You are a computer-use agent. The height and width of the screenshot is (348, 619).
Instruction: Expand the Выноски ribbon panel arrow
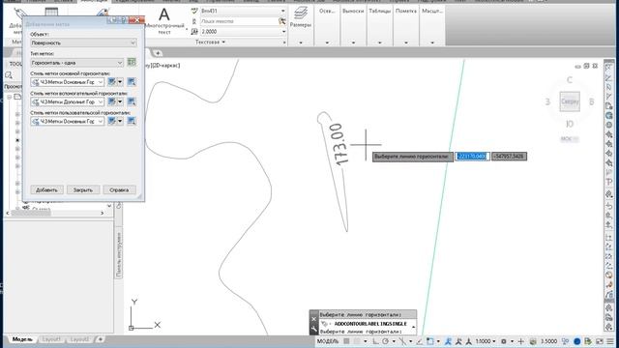pos(353,43)
